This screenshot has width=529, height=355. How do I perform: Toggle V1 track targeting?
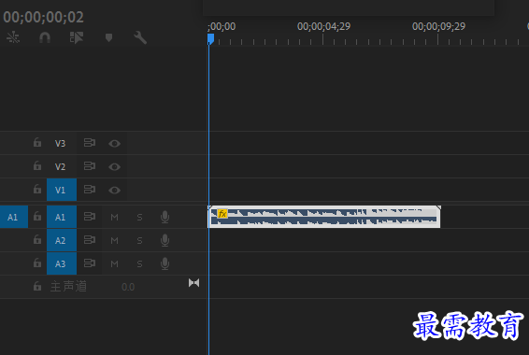point(62,190)
